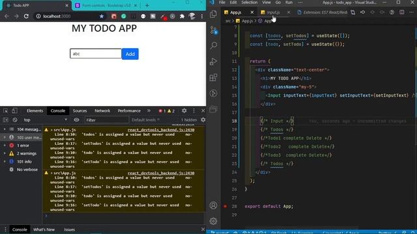This screenshot has width=417, height=234.
Task: Expand the 1 error group
Action: (x=5, y=146)
